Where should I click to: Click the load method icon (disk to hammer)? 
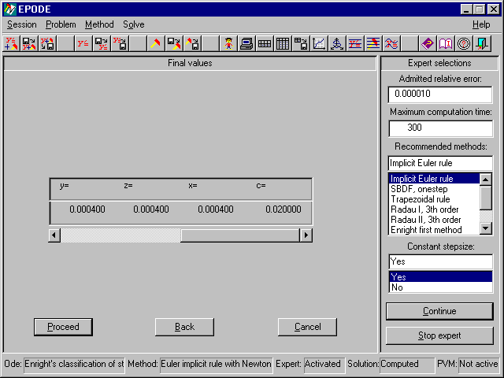(174, 43)
